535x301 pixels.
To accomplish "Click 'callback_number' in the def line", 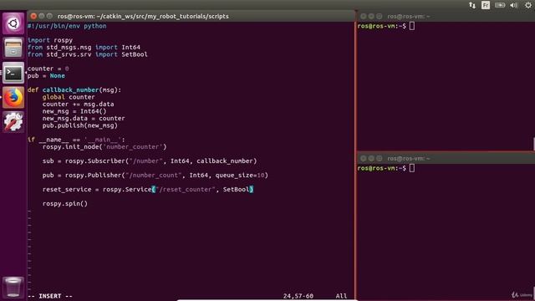I will click(x=70, y=89).
